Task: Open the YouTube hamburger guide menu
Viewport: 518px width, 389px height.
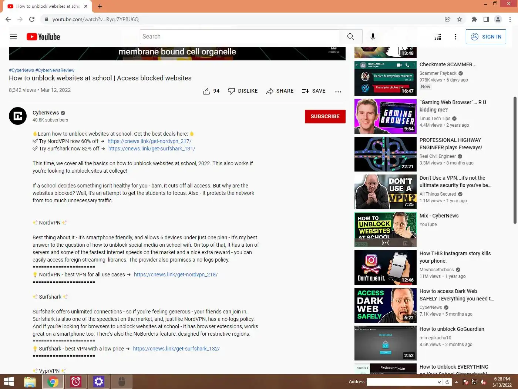Action: coord(13,37)
